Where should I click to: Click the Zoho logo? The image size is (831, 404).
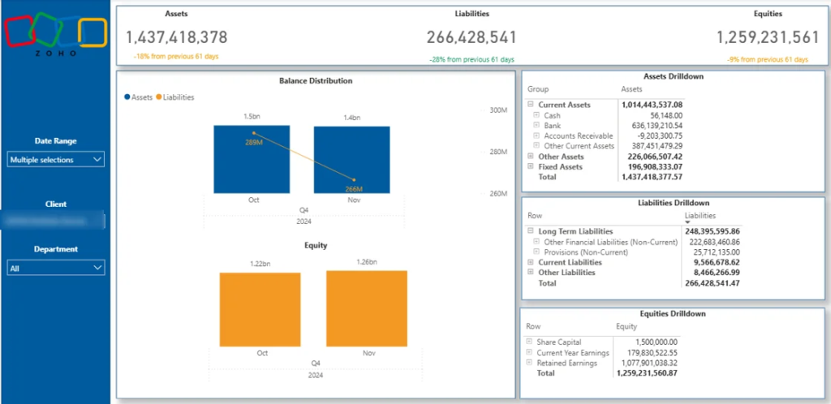click(56, 33)
